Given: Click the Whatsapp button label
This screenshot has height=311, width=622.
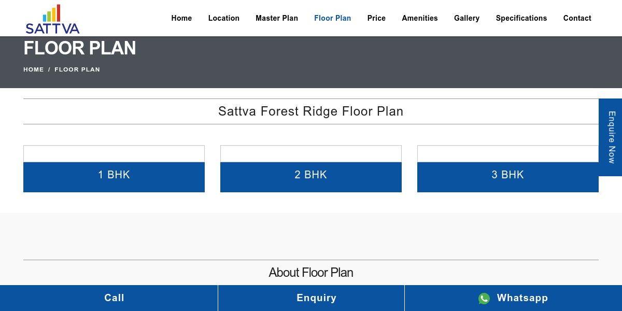Looking at the screenshot, I should (x=522, y=298).
